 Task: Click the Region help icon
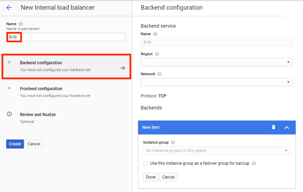pyautogui.click(x=157, y=54)
